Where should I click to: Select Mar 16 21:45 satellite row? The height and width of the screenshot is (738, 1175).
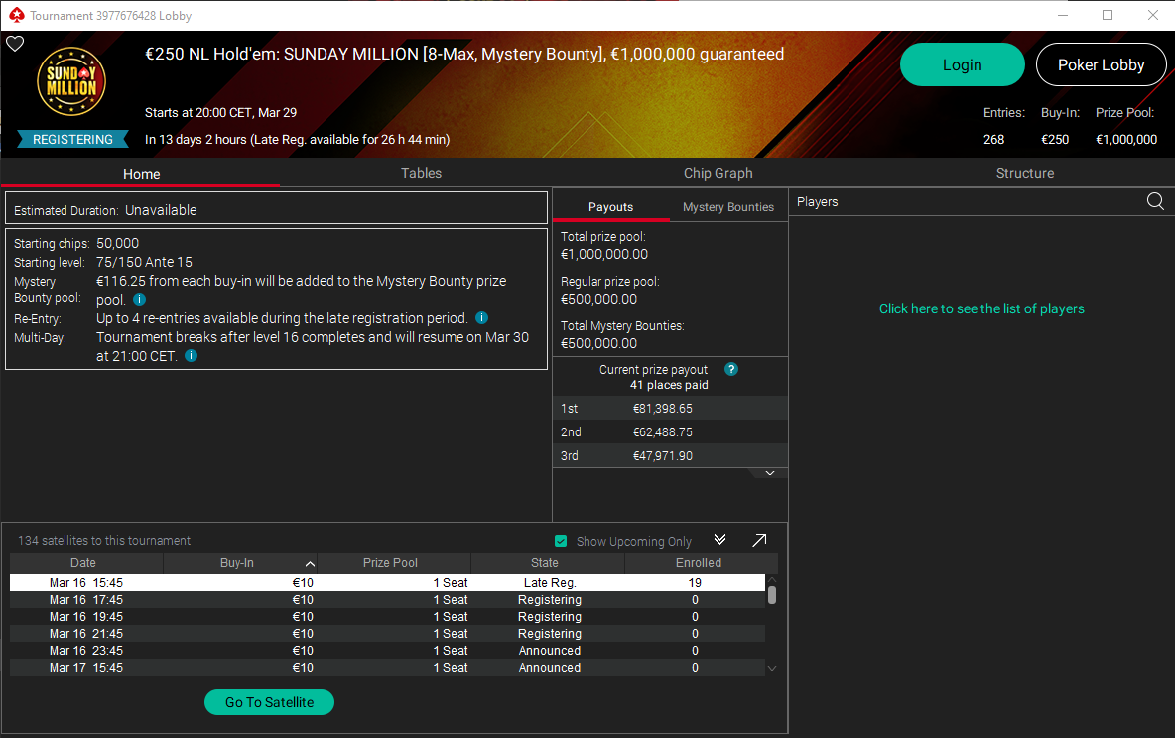(387, 633)
